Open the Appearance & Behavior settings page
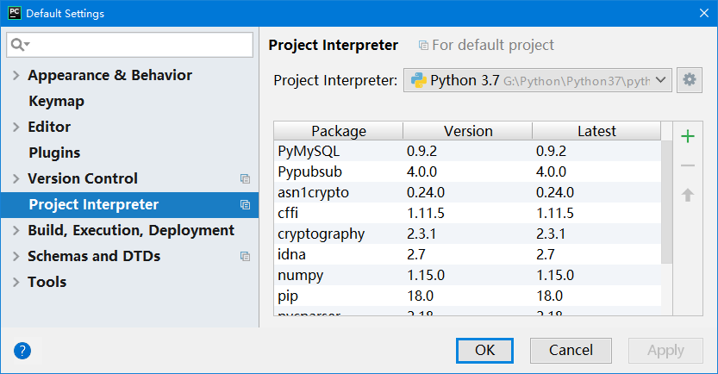The width and height of the screenshot is (718, 374). [x=110, y=75]
